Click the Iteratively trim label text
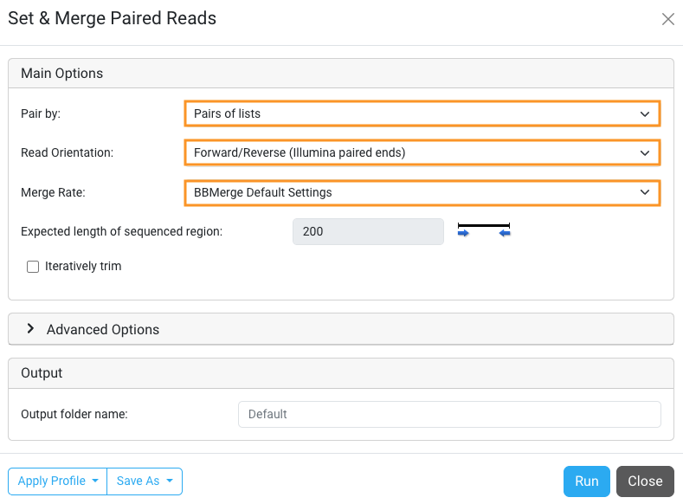 click(83, 267)
